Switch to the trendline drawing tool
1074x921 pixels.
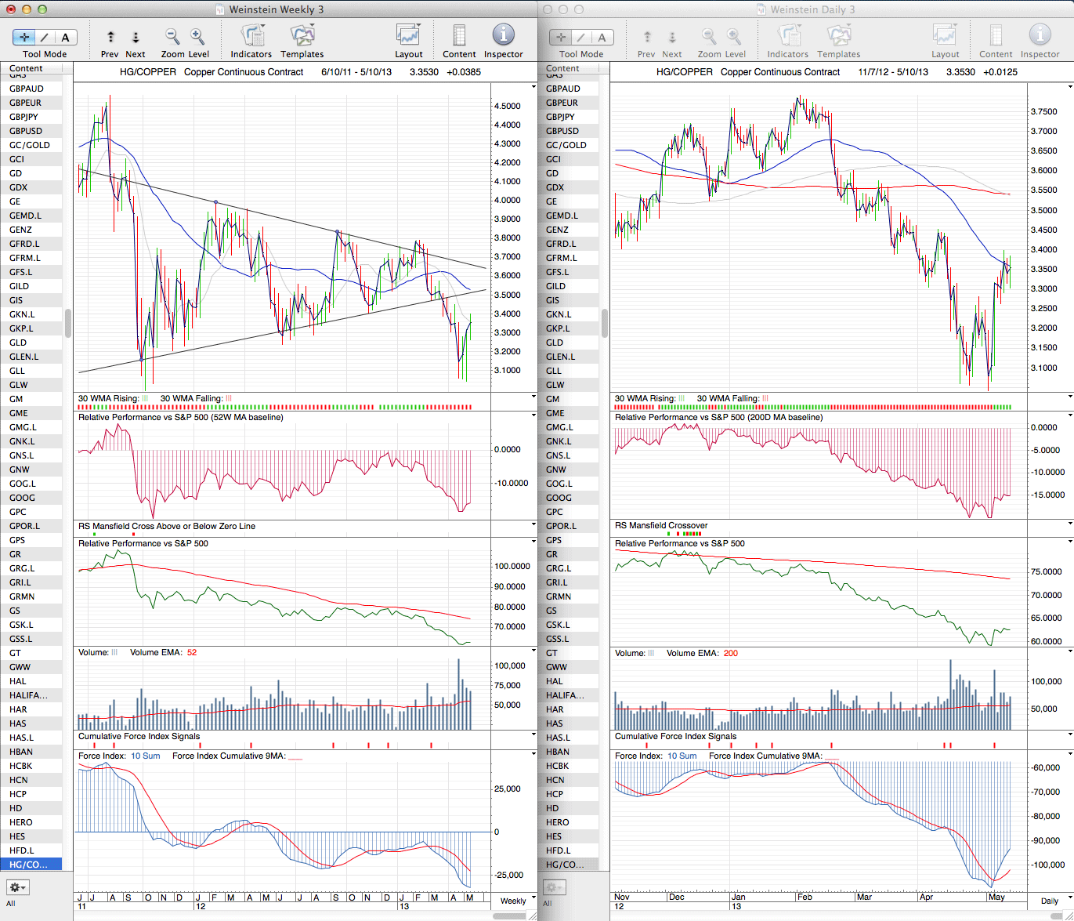click(45, 38)
